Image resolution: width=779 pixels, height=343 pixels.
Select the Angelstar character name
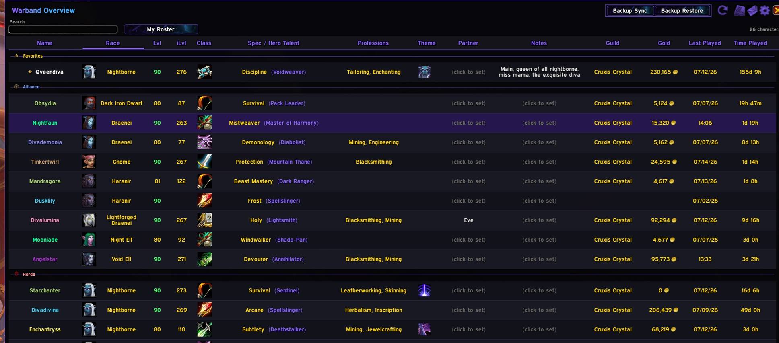point(45,259)
